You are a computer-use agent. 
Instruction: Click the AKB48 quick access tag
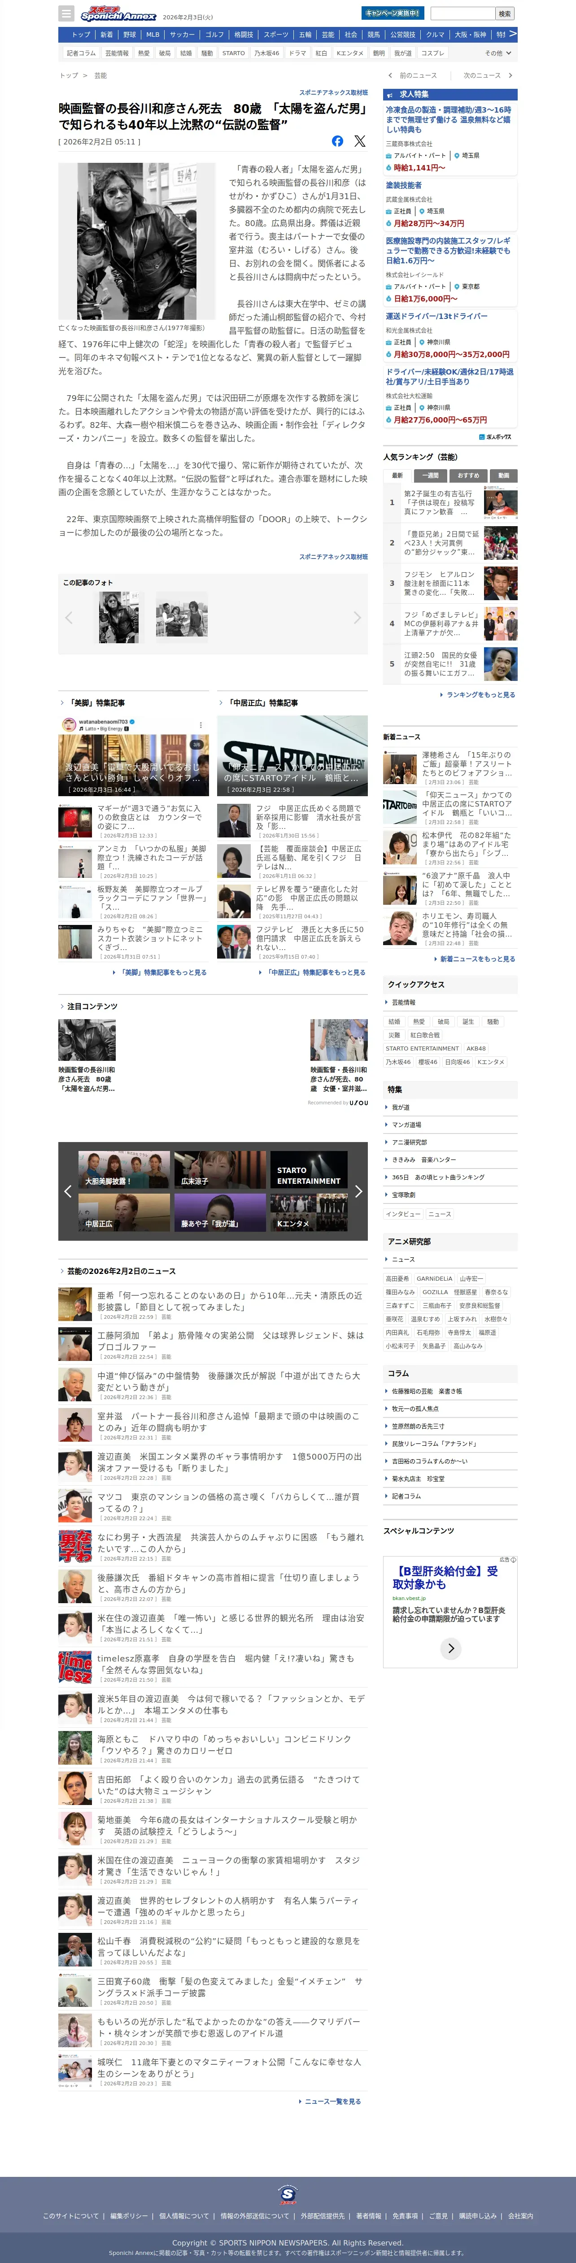pos(476,1049)
